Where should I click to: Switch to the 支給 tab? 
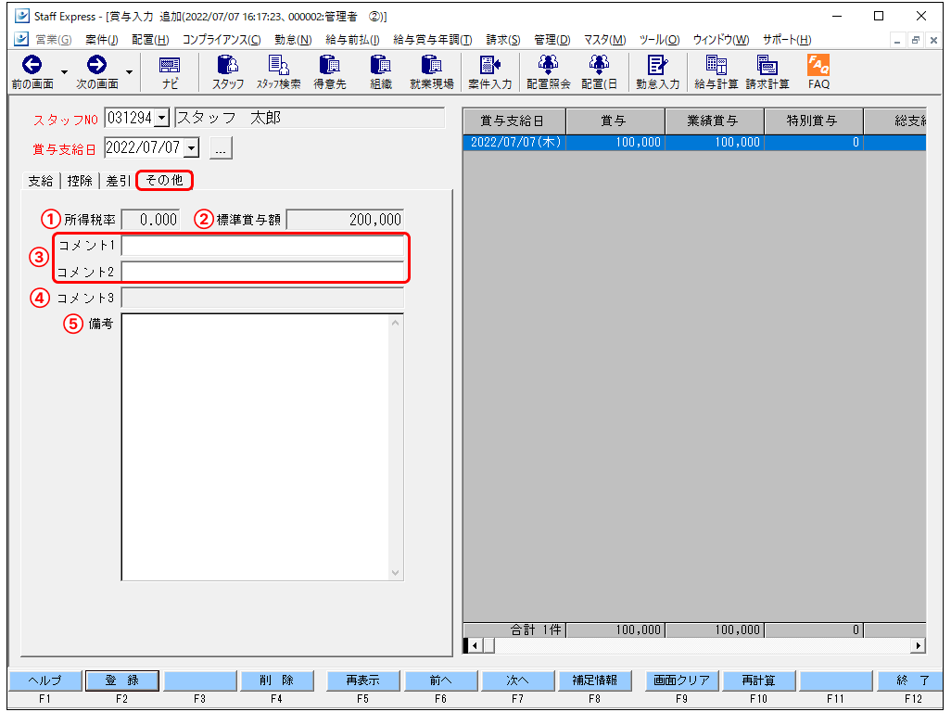pos(41,181)
